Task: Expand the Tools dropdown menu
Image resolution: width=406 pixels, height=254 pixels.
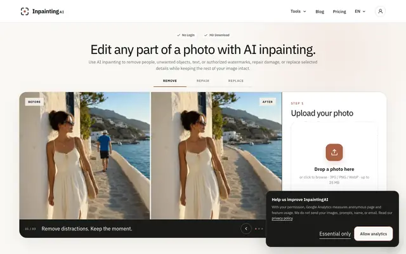Action: click(x=298, y=11)
